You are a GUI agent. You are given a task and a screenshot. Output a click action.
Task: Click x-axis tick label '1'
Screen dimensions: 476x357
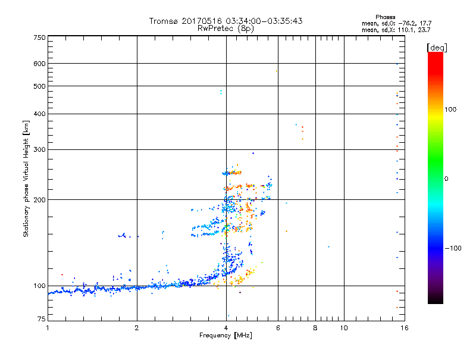(x=48, y=328)
